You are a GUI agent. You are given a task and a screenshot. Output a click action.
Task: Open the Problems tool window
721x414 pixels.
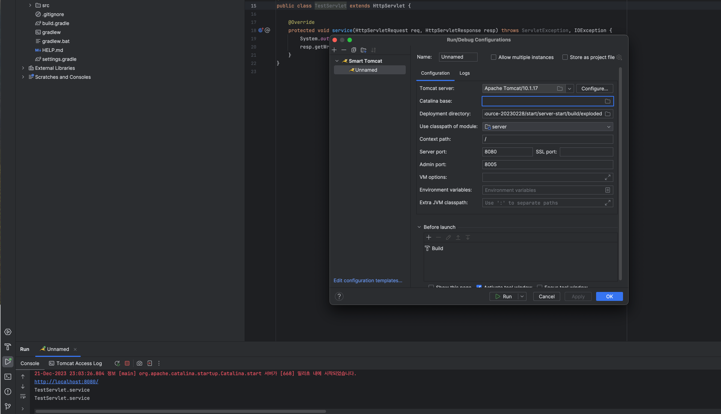coord(8,392)
